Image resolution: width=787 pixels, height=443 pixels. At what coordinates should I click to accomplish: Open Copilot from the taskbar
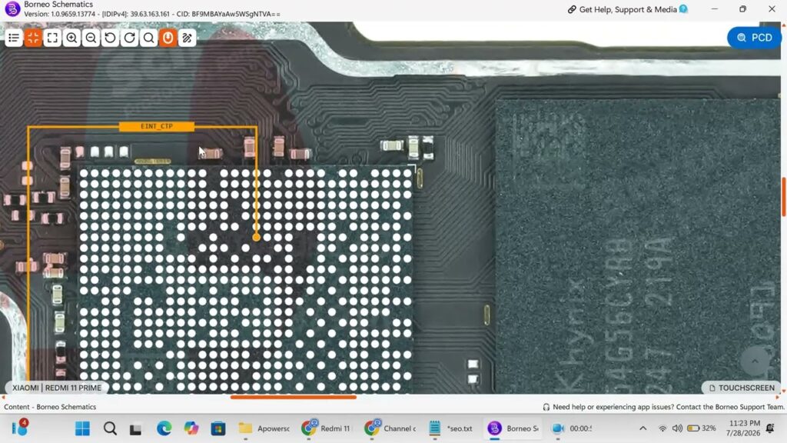click(191, 428)
